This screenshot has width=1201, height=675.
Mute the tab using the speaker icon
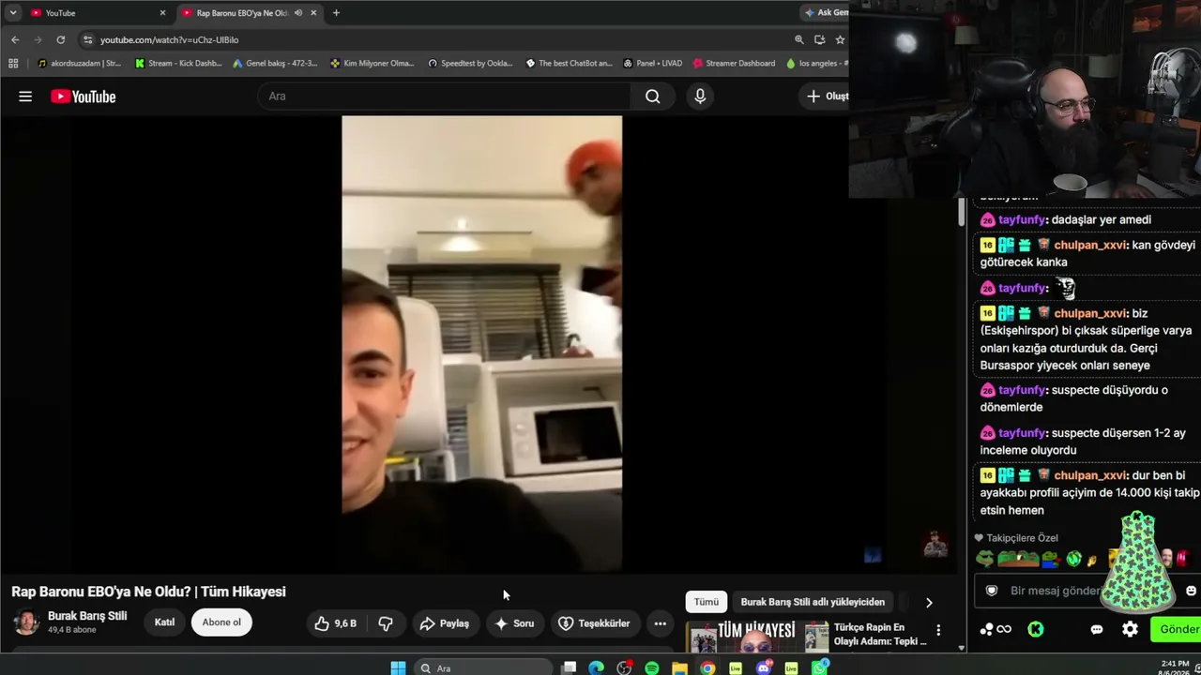click(298, 13)
